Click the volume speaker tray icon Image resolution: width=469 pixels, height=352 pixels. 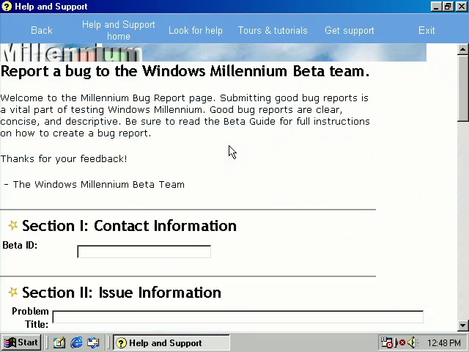pos(413,342)
